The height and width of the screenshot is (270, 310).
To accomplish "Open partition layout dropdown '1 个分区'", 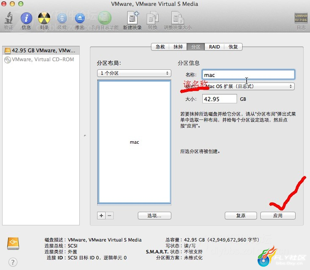I will (134, 73).
